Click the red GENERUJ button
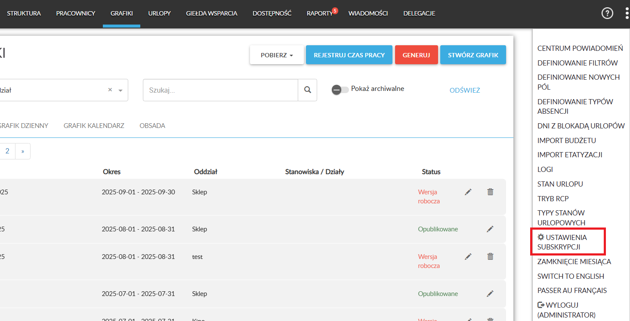Viewport: 630px width, 321px height. tap(416, 55)
